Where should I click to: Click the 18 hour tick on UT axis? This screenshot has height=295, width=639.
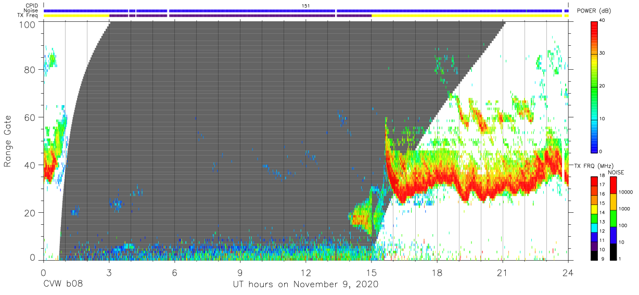point(437,272)
